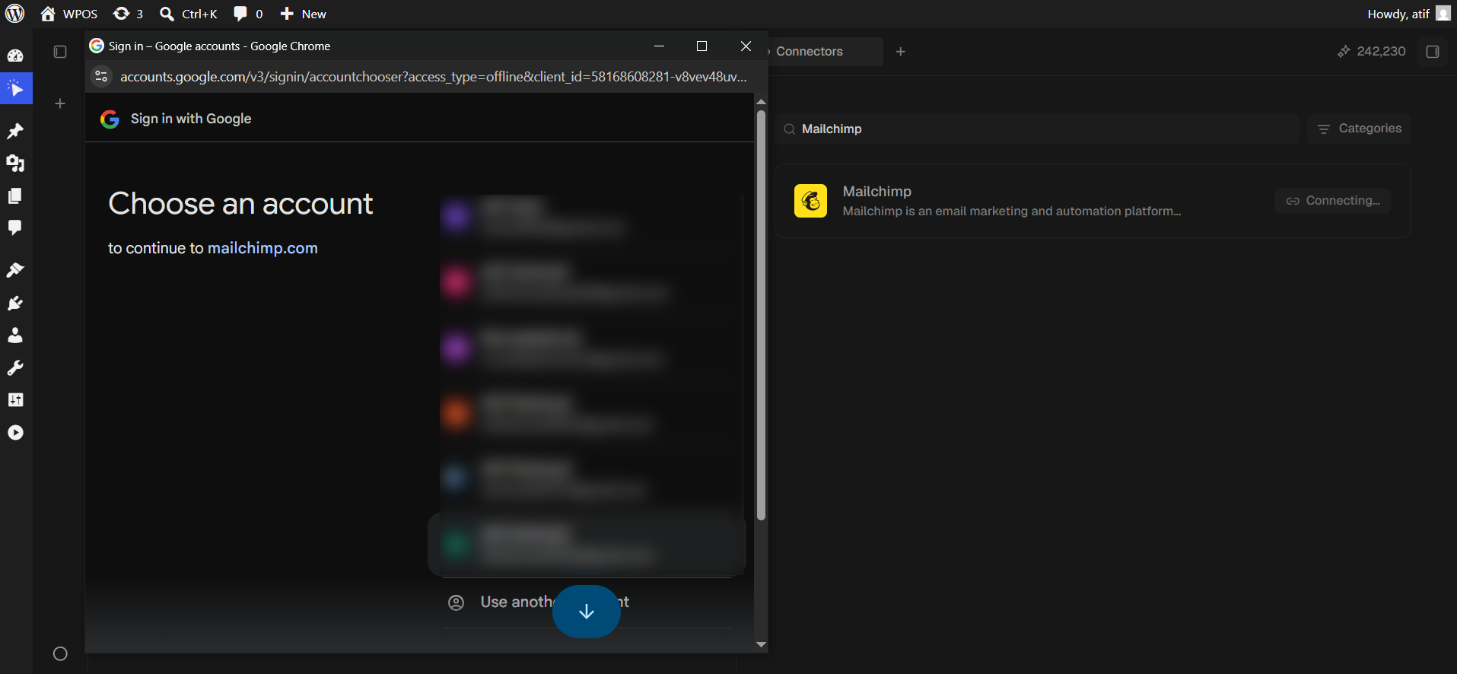1457x674 pixels.
Task: Open Users icon in sidebar
Action: [15, 335]
